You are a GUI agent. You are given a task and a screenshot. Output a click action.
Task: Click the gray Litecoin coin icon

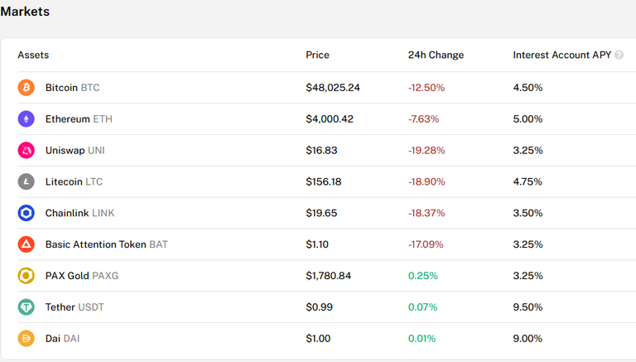tap(26, 181)
